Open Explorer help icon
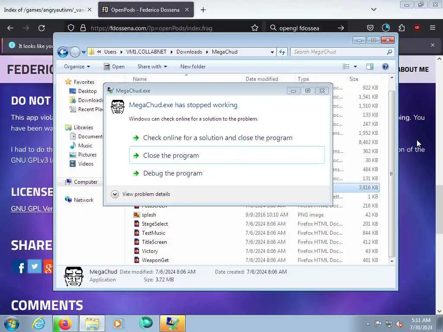The width and height of the screenshot is (443, 332). pyautogui.click(x=385, y=67)
